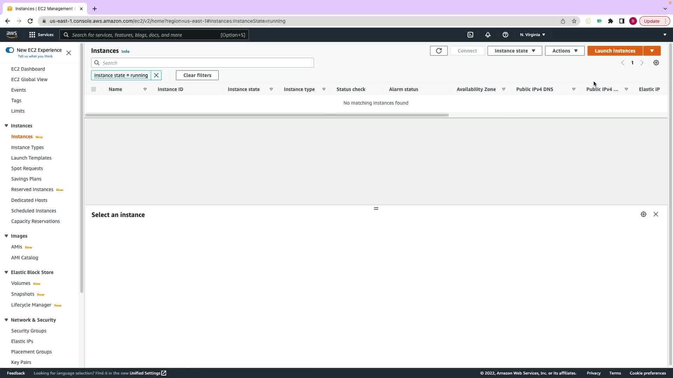673x378 pixels.
Task: Expand the Instance state dropdown
Action: (x=514, y=51)
